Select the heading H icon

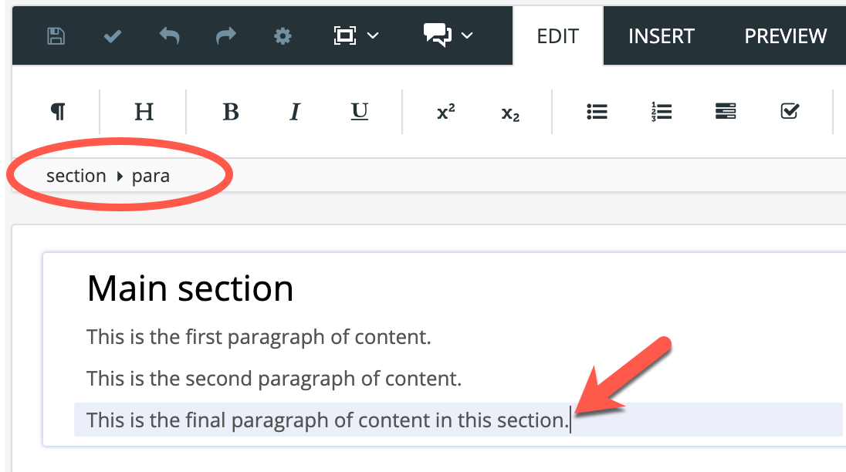pos(144,112)
